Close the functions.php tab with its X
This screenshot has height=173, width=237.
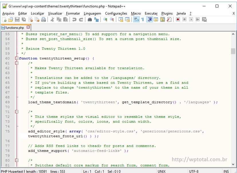pyautogui.click(x=28, y=27)
